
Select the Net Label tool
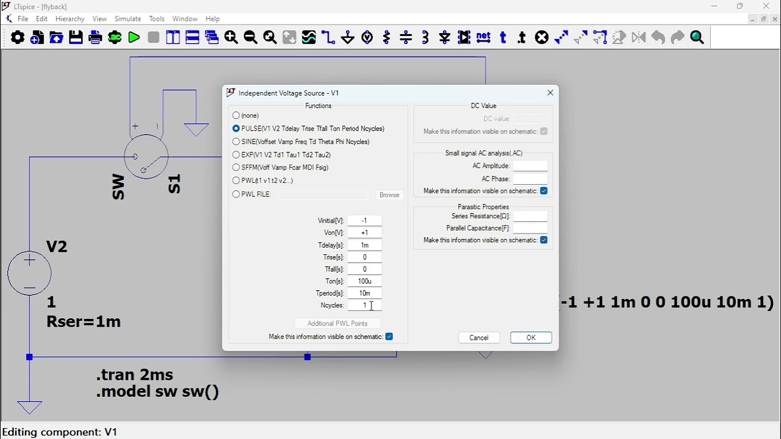[x=484, y=38]
